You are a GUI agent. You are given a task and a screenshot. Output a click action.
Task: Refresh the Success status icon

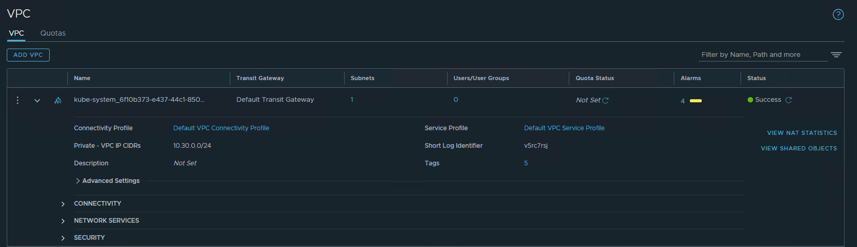(x=789, y=100)
